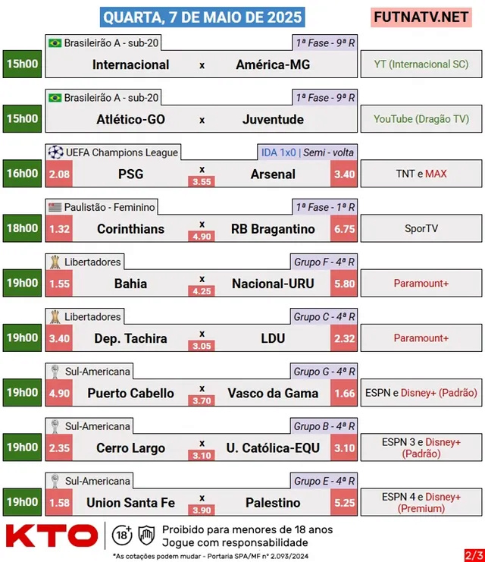Screen dimensions: 485x562
Task: Click the Sul-Americana trophy icon for Puerto Cabello
Action: [x=55, y=372]
